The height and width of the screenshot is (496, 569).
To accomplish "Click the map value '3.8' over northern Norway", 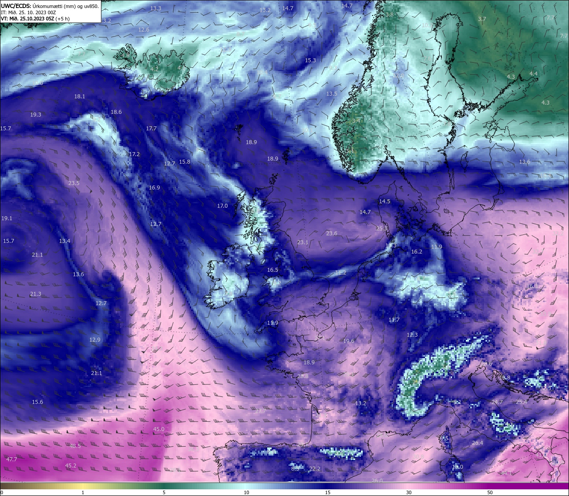I will (x=389, y=15).
